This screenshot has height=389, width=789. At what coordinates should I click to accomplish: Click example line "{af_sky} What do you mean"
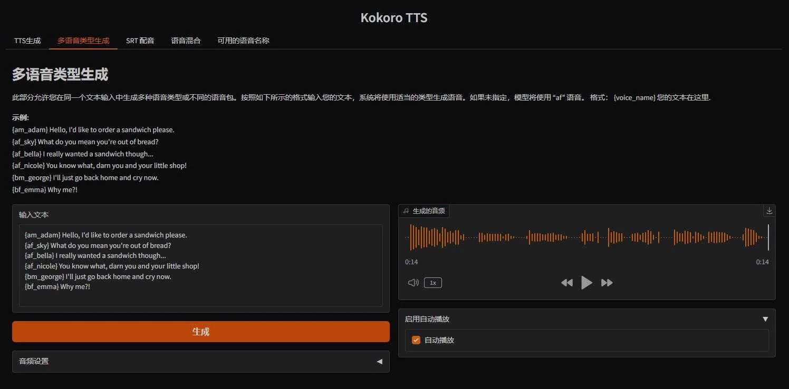click(85, 142)
